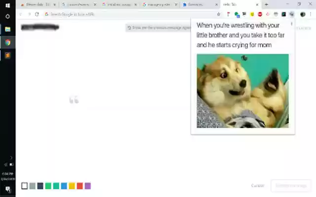The height and width of the screenshot is (197, 316).
Task: Close the active sixth tab
Action: pyautogui.click(x=257, y=4)
